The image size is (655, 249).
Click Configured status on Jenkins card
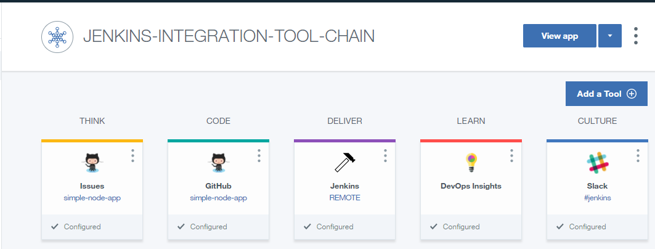(x=335, y=227)
